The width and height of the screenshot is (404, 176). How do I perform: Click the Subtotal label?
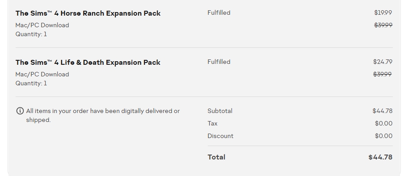[220, 111]
